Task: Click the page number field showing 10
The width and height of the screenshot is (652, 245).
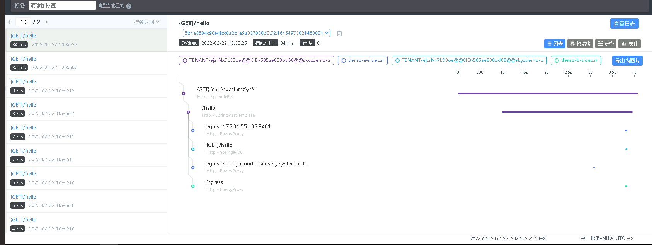Action: 23,22
